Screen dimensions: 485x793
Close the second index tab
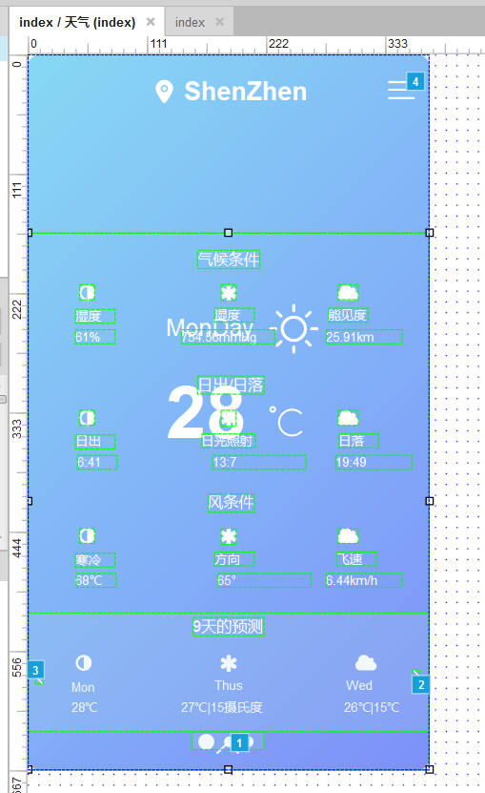click(220, 22)
